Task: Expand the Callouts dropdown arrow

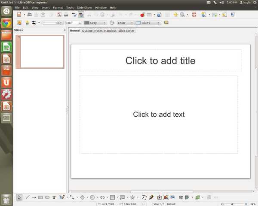Action: point(128,197)
